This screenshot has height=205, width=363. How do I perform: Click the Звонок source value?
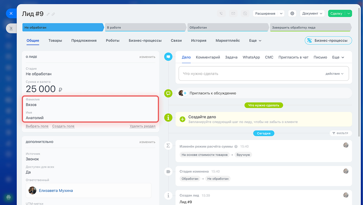click(32, 159)
